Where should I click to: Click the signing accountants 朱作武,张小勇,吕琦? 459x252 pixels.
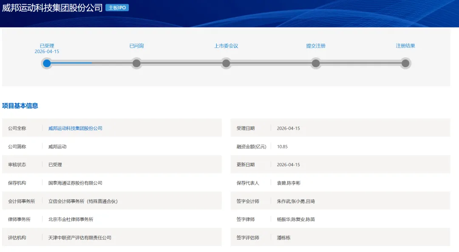point(296,201)
